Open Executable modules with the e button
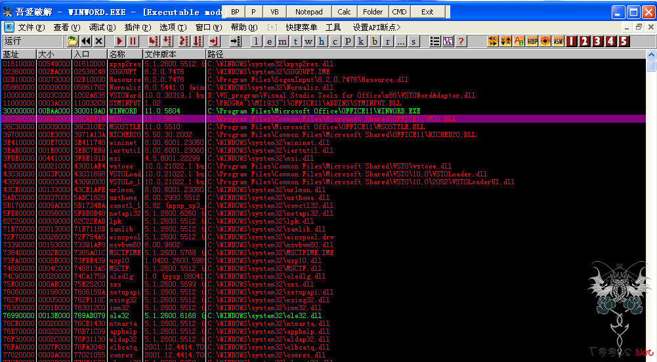The width and height of the screenshot is (657, 362). point(269,41)
